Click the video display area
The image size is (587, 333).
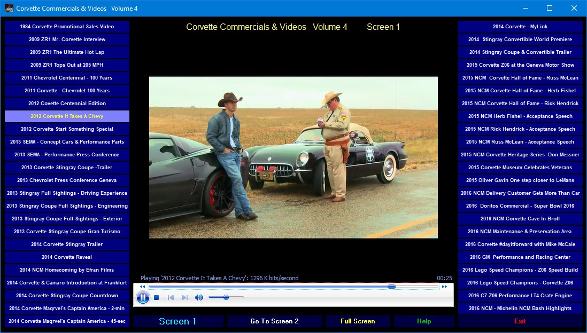click(x=293, y=157)
